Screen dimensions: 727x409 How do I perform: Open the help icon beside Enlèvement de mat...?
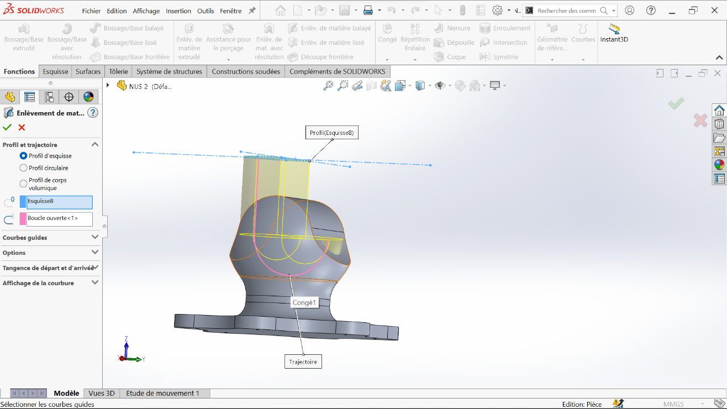point(93,113)
